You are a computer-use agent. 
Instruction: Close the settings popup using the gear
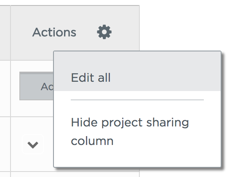(x=104, y=32)
